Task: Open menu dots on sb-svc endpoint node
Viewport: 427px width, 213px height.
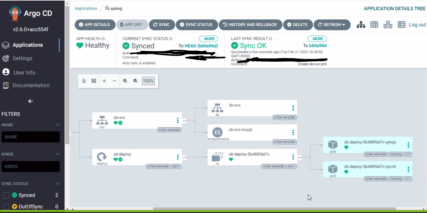Action: (293, 108)
